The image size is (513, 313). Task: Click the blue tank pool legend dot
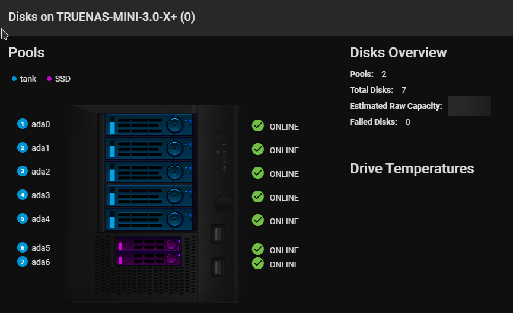(x=14, y=79)
